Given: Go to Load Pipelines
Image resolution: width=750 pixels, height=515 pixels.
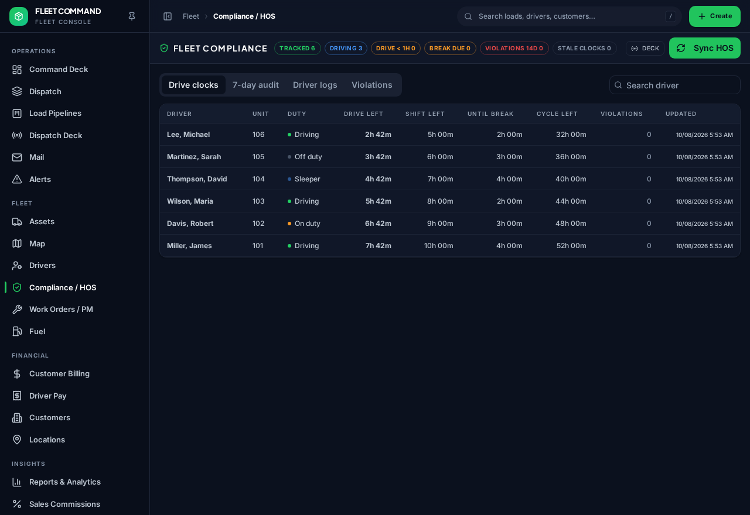Looking at the screenshot, I should pos(75,113).
